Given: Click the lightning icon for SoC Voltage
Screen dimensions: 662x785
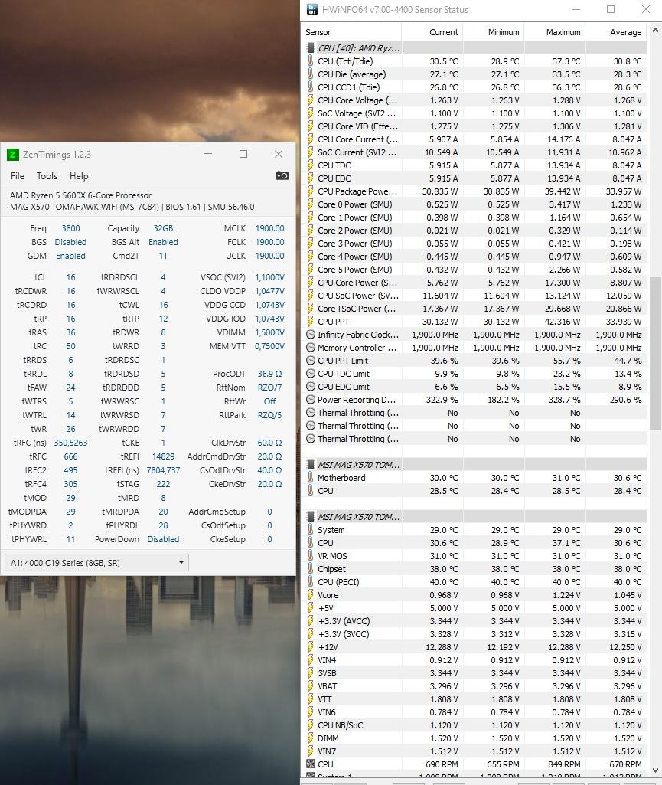Looking at the screenshot, I should click(x=310, y=113).
